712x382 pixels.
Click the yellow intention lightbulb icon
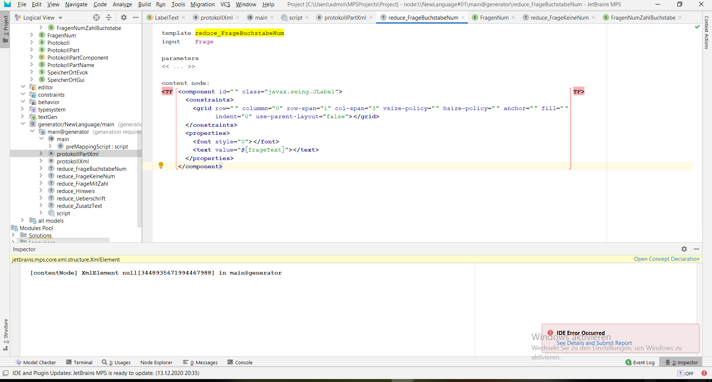click(161, 165)
